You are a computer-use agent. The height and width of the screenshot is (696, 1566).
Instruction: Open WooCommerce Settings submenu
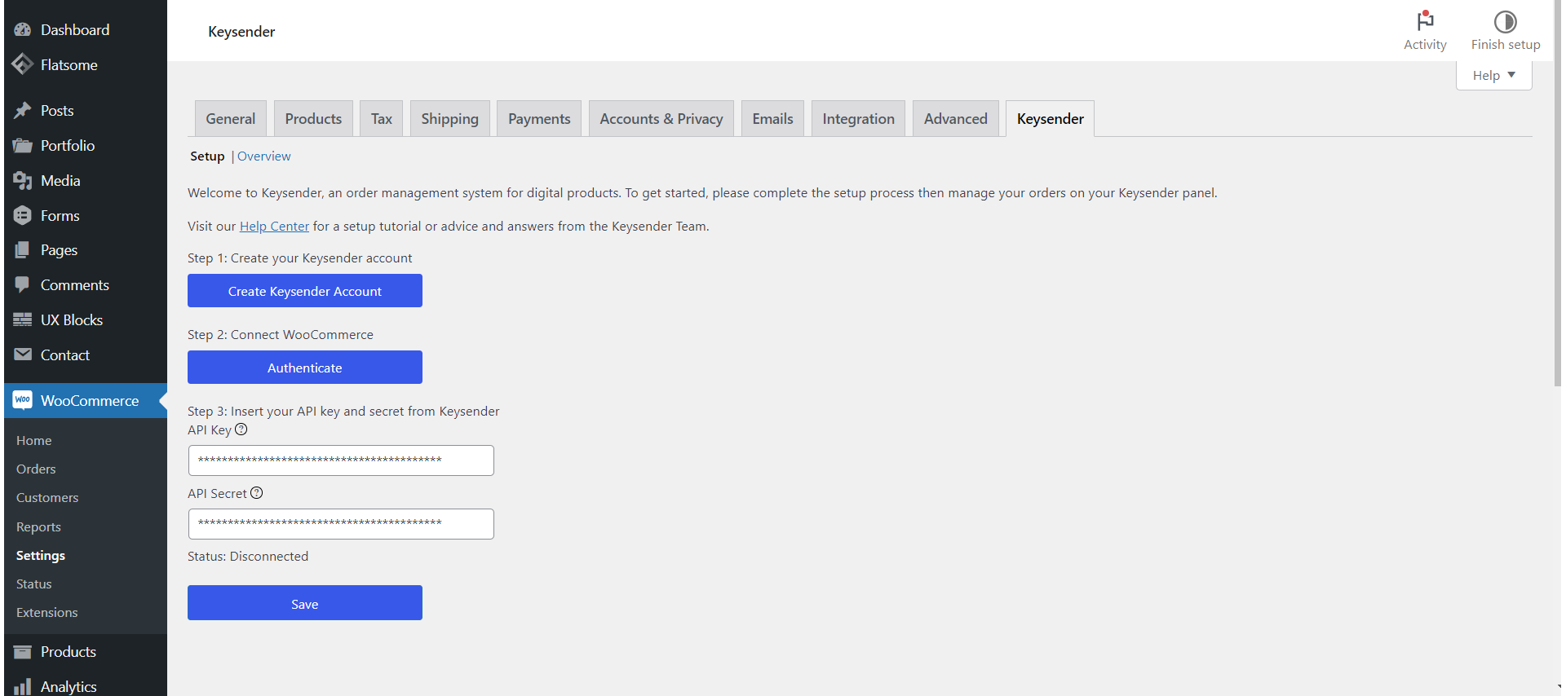[x=41, y=555]
